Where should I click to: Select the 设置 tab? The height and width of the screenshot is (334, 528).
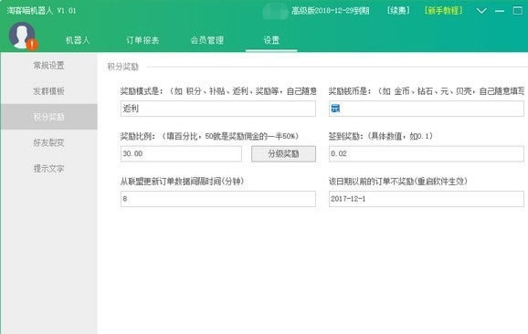coord(271,40)
